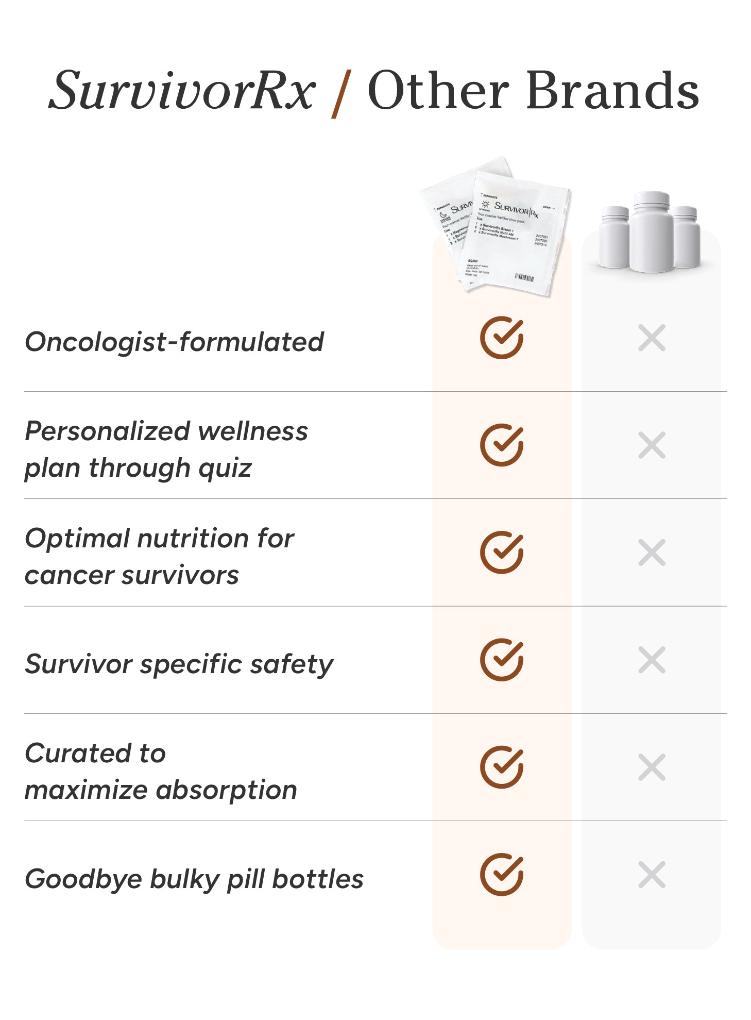This screenshot has width=751, height=1020.
Task: Click the checkmark for Goodbye bulky pill bottles
Action: click(501, 875)
